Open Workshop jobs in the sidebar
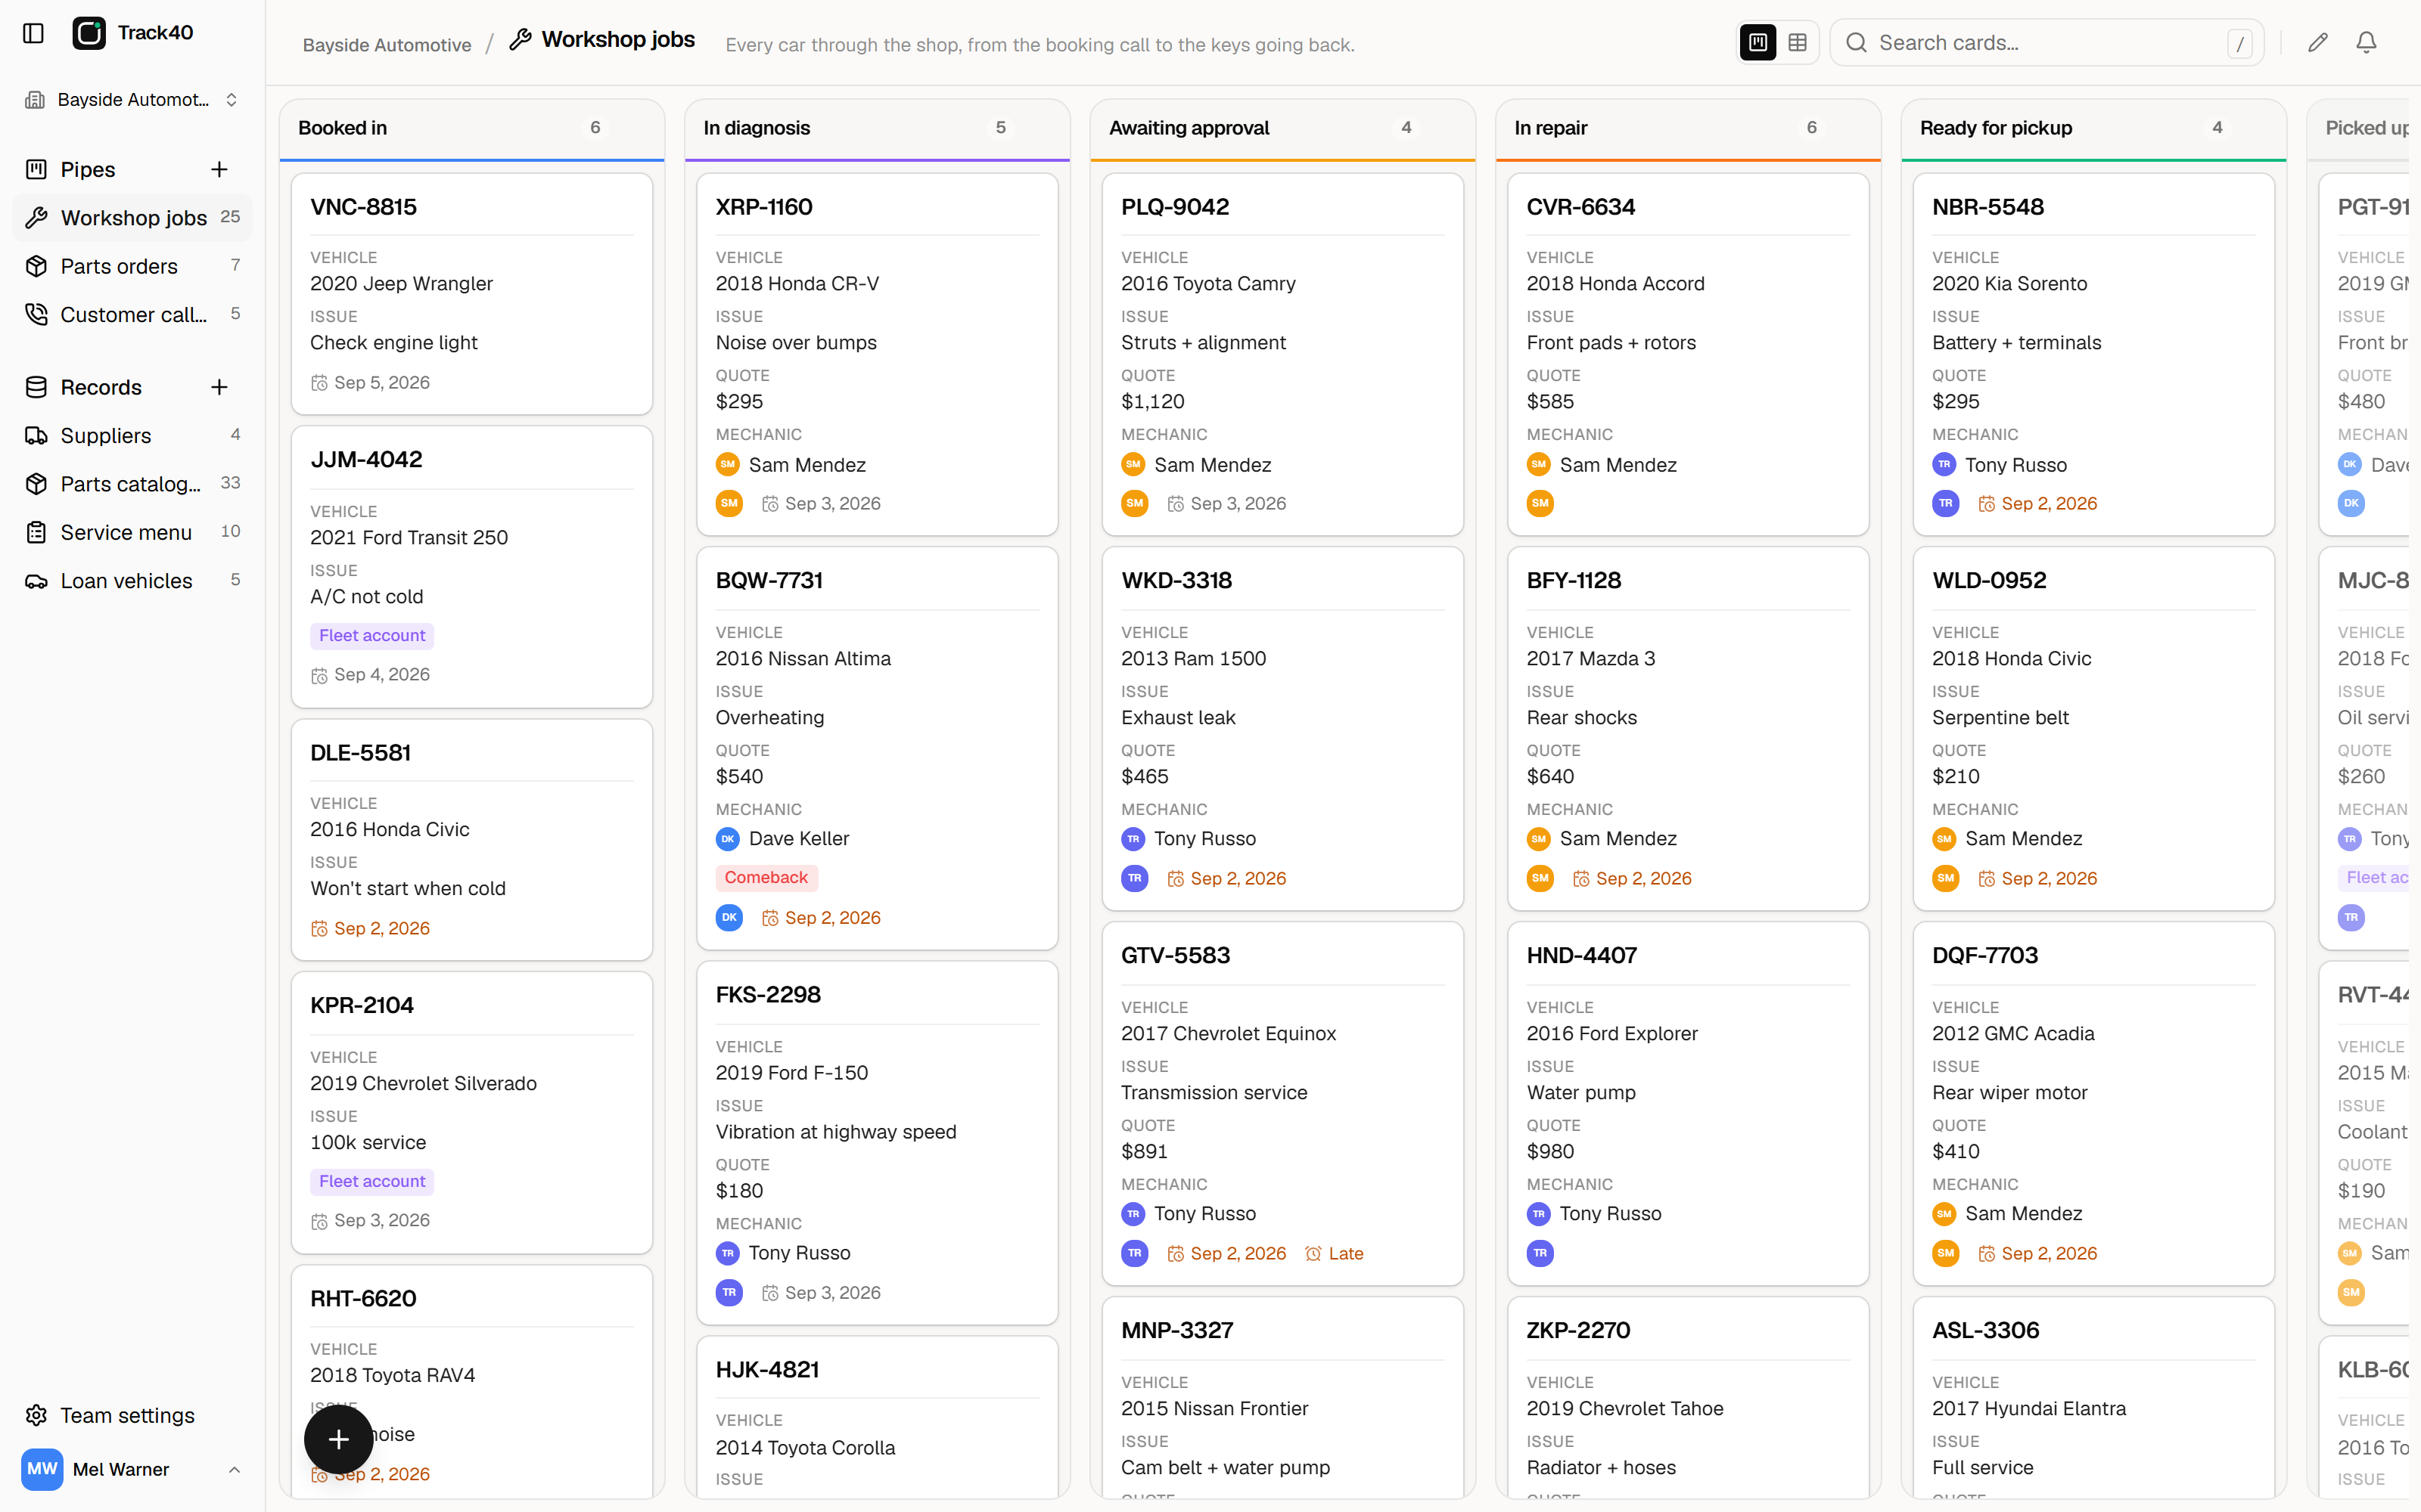2421x1512 pixels. click(132, 217)
